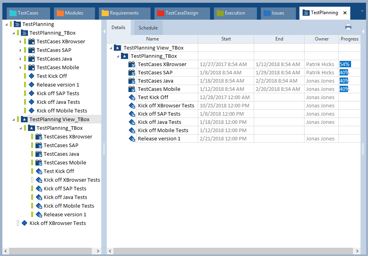Screen dimensions: 368x256
Task: Click the 54% progress bar for TestCases XBrowser
Action: 345,64
